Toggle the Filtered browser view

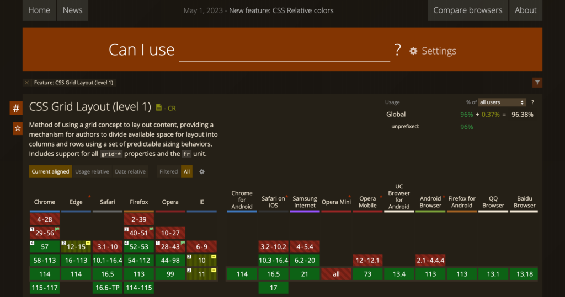[168, 172]
